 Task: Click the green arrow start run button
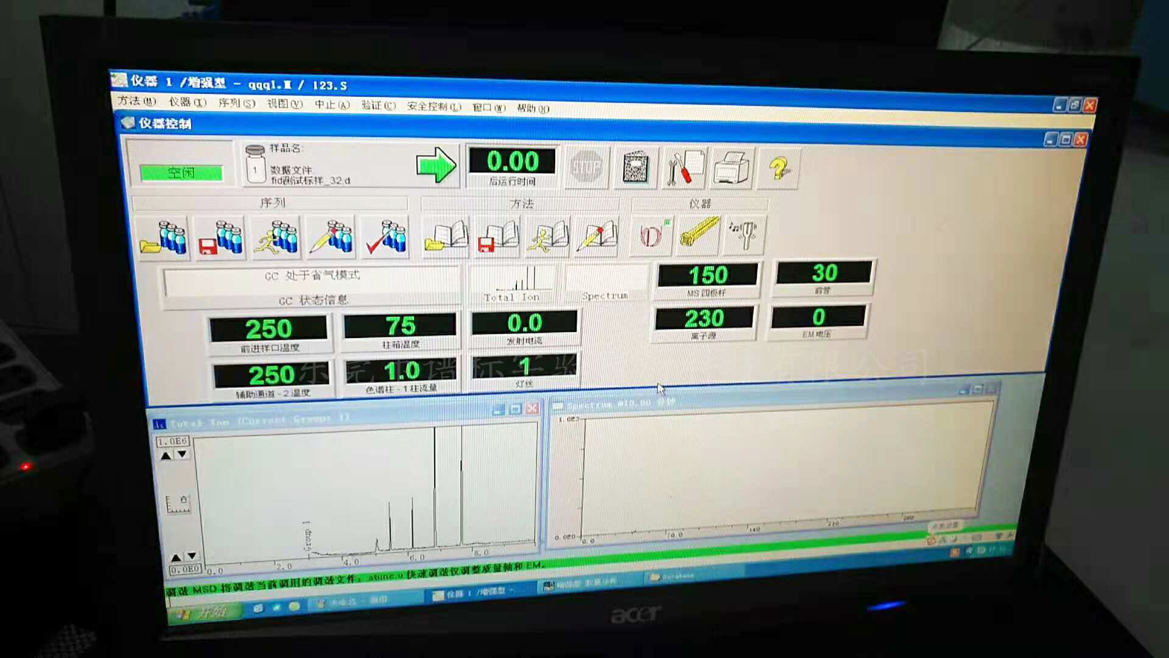point(435,165)
